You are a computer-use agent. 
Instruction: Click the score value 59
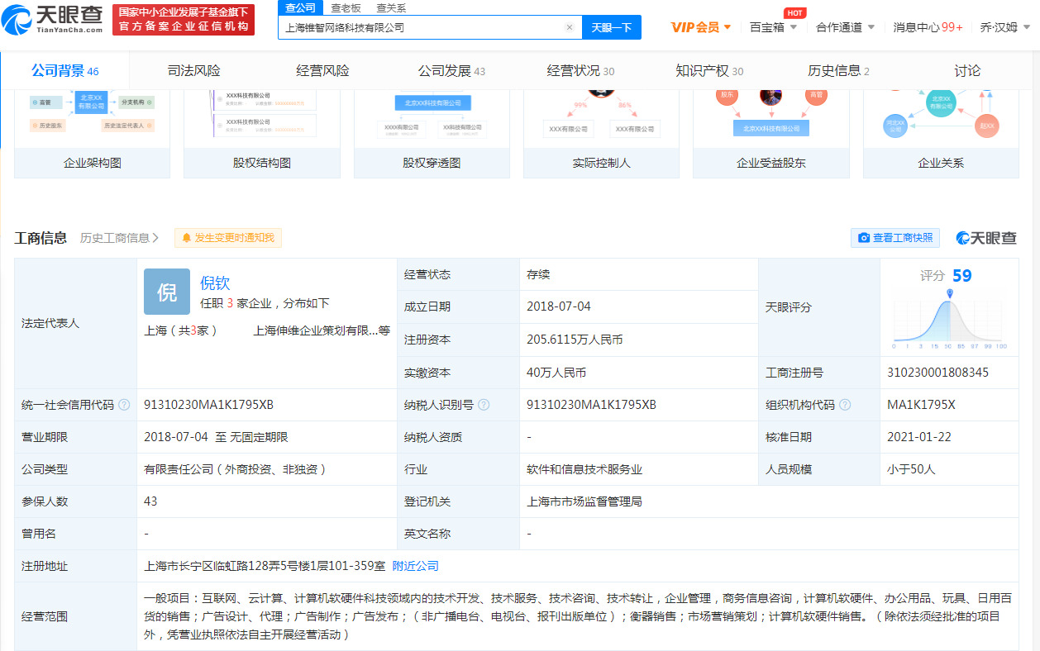(x=961, y=275)
